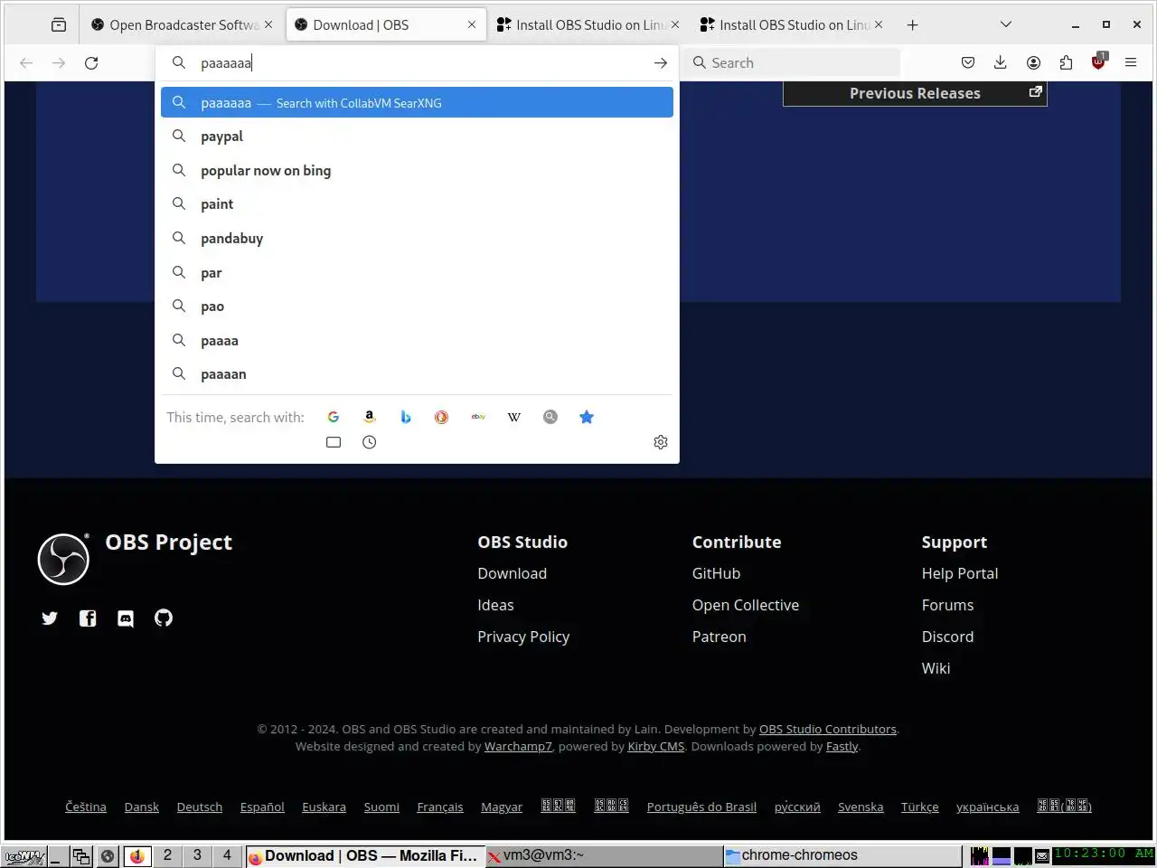This screenshot has width=1157, height=868.
Task: Open the Ideas link
Action: coord(495,605)
